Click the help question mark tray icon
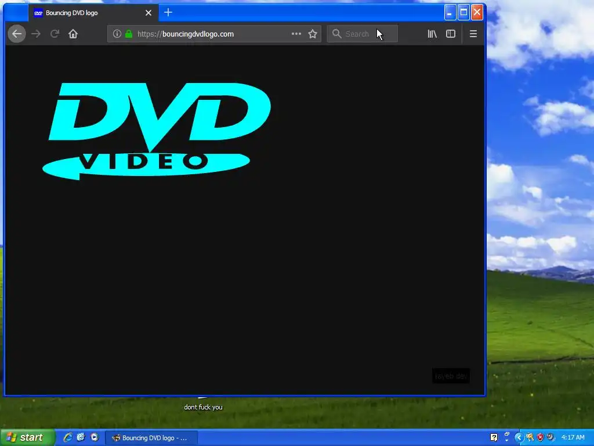 point(494,437)
